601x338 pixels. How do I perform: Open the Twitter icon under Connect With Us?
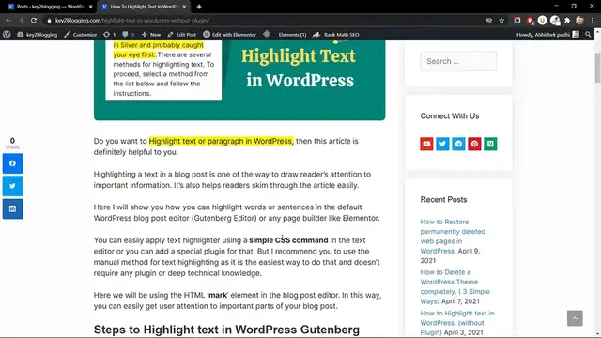[x=442, y=144]
